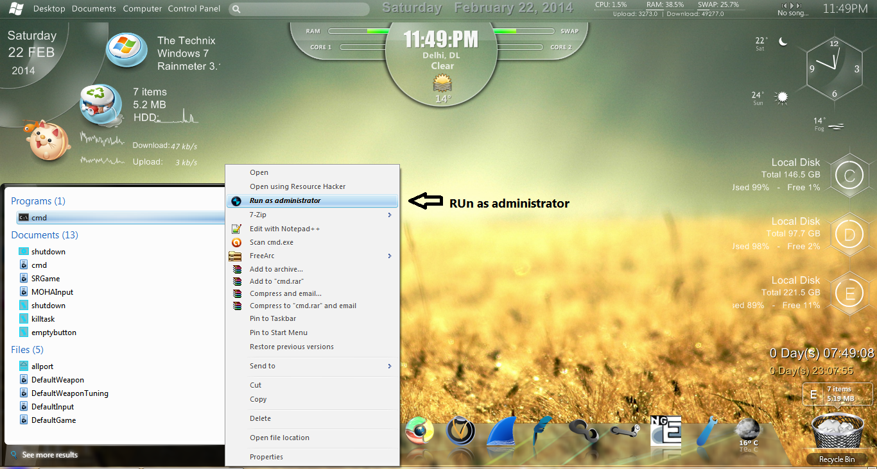Select Scan cmd.exe
This screenshot has height=469, width=877.
click(x=313, y=242)
